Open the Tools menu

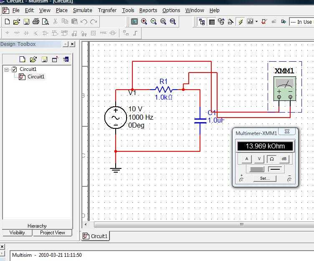coord(128,10)
